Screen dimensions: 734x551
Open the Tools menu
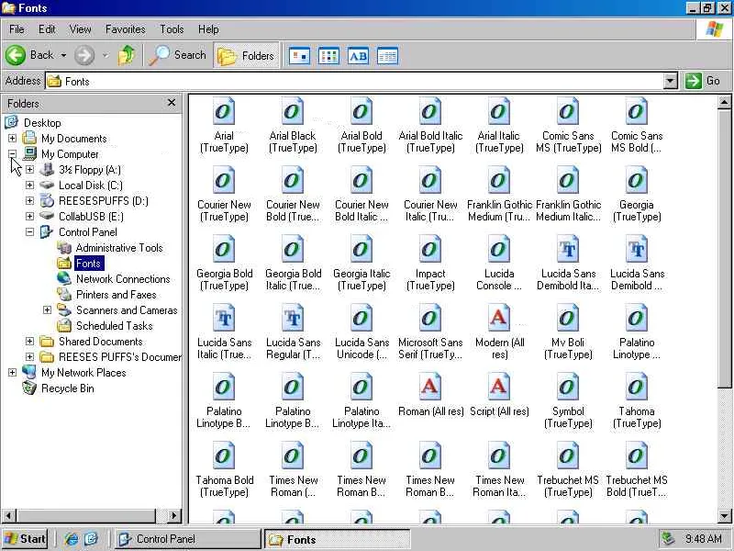(172, 29)
